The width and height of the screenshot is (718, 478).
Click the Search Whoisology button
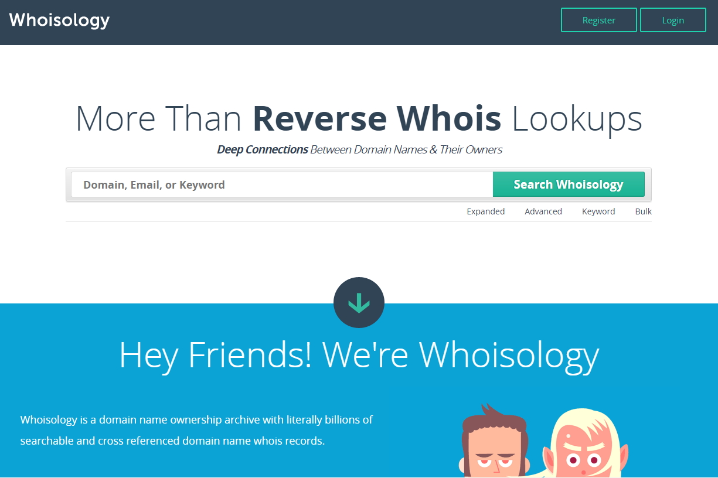click(x=569, y=185)
